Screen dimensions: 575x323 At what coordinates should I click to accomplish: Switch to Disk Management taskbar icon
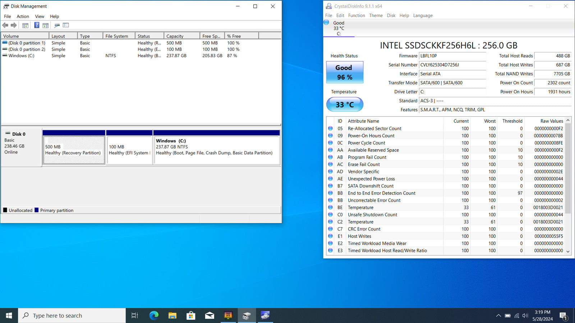coord(247,315)
